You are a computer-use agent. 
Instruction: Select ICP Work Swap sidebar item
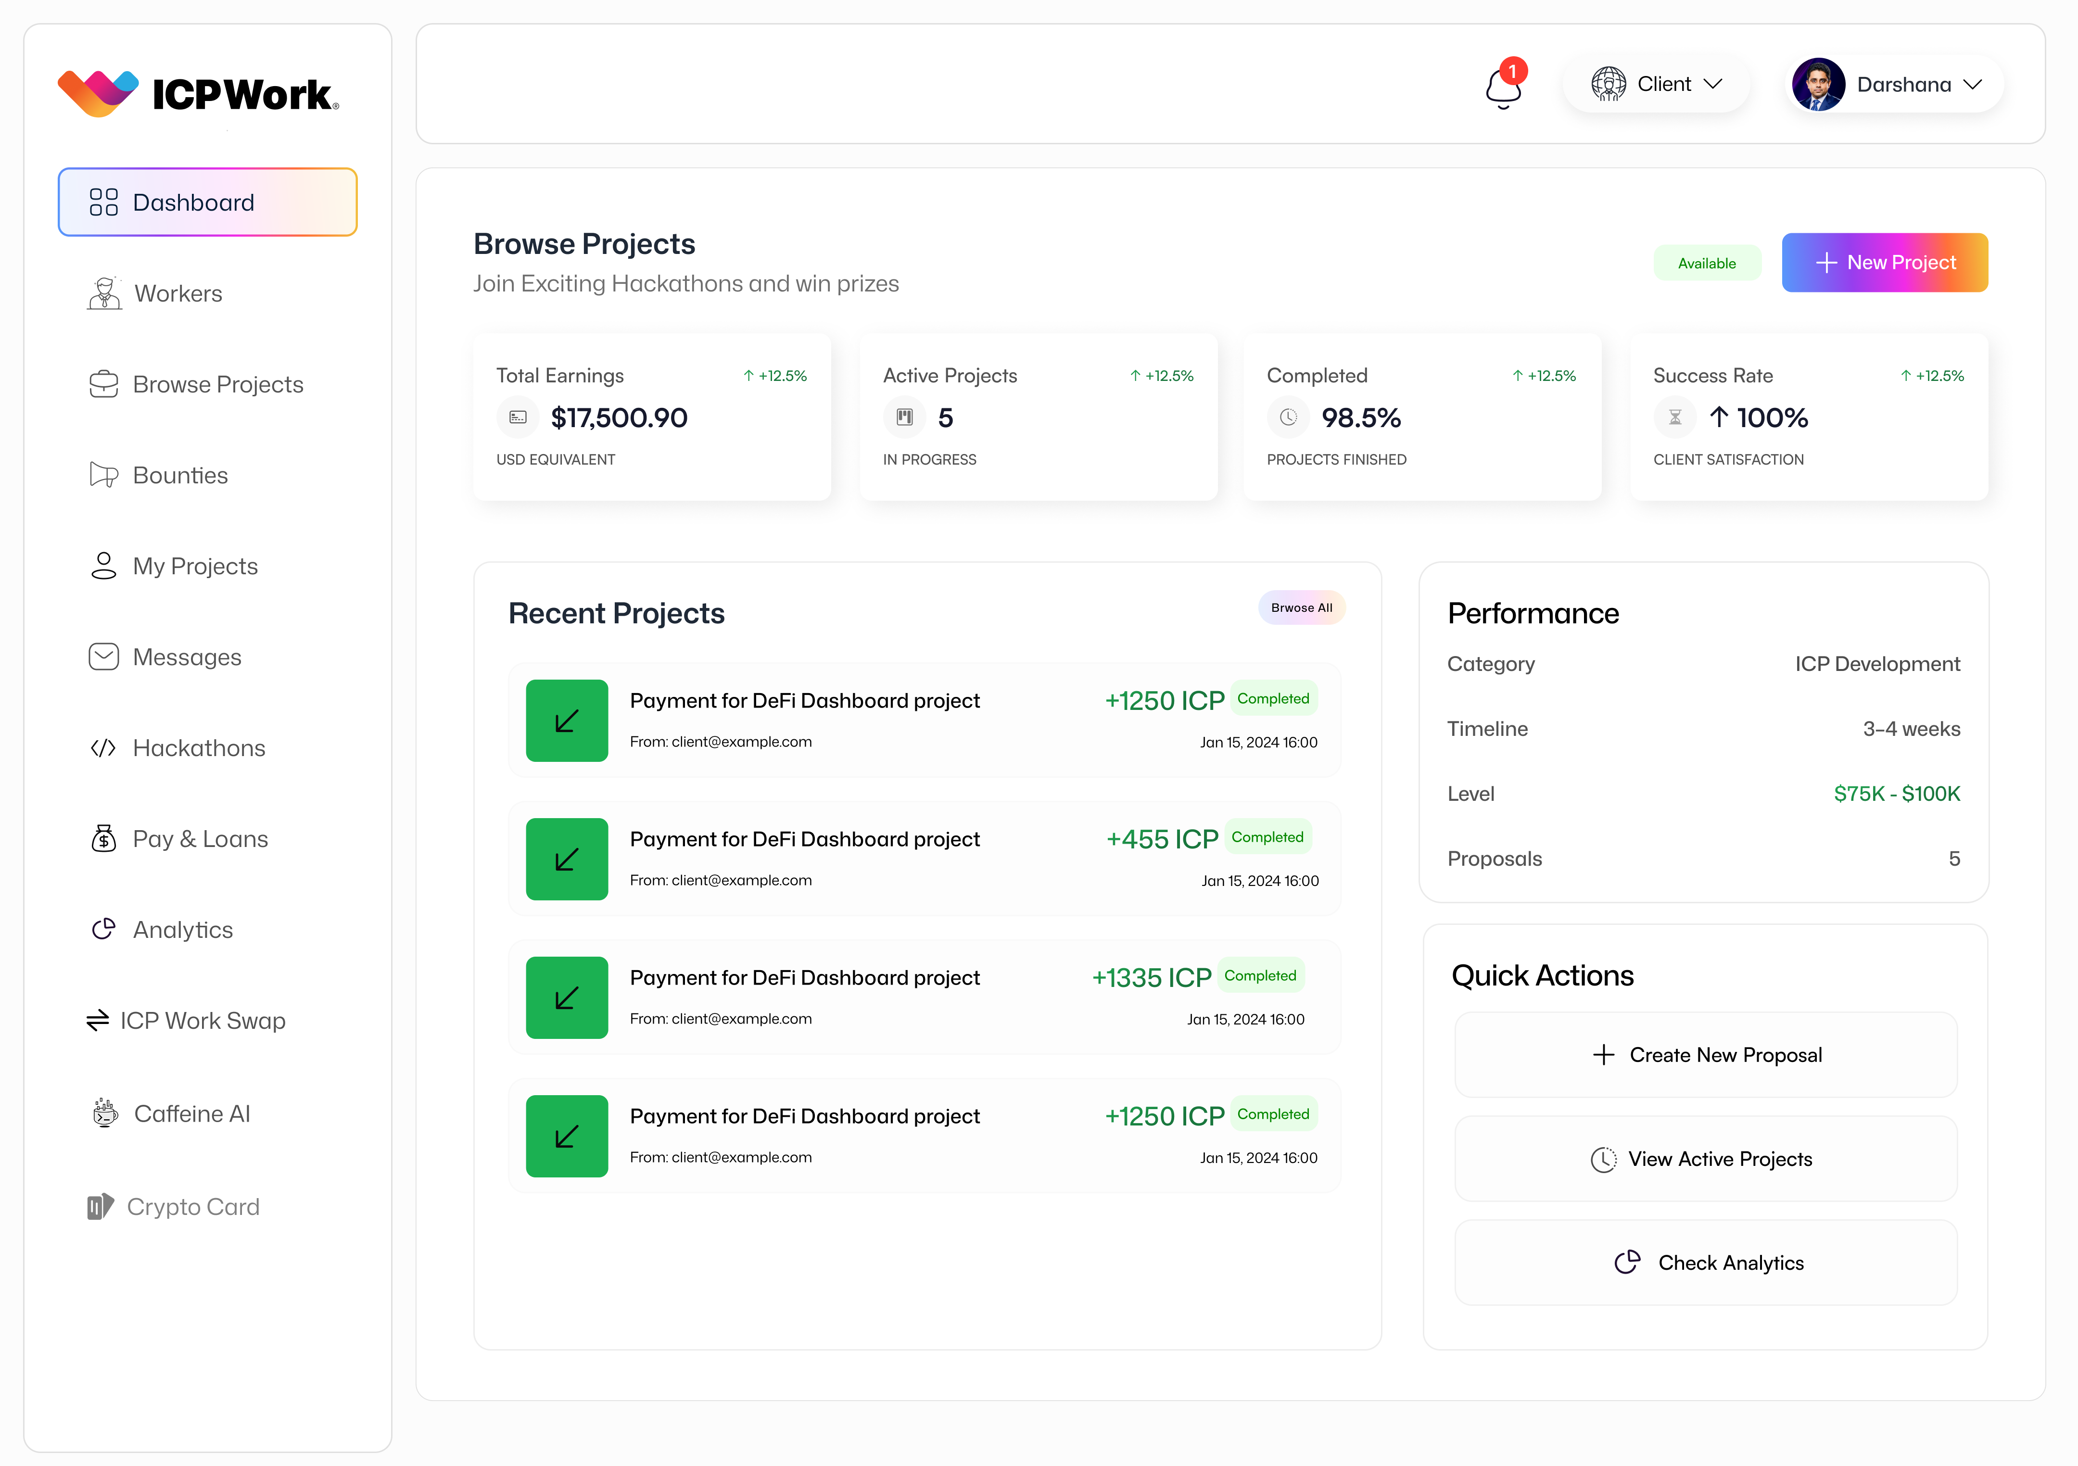coord(202,1021)
